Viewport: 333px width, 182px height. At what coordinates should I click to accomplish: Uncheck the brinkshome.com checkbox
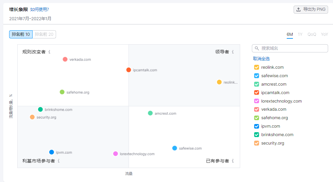(256, 135)
